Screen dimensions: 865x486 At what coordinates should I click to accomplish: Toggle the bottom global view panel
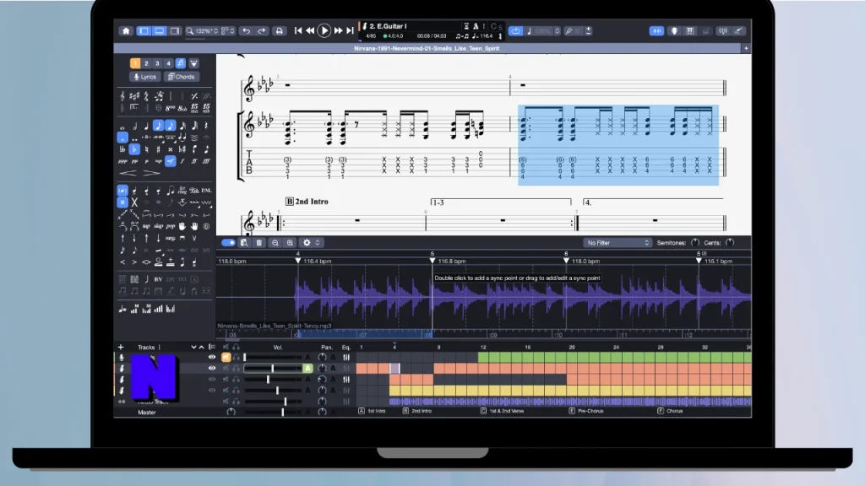tap(159, 31)
